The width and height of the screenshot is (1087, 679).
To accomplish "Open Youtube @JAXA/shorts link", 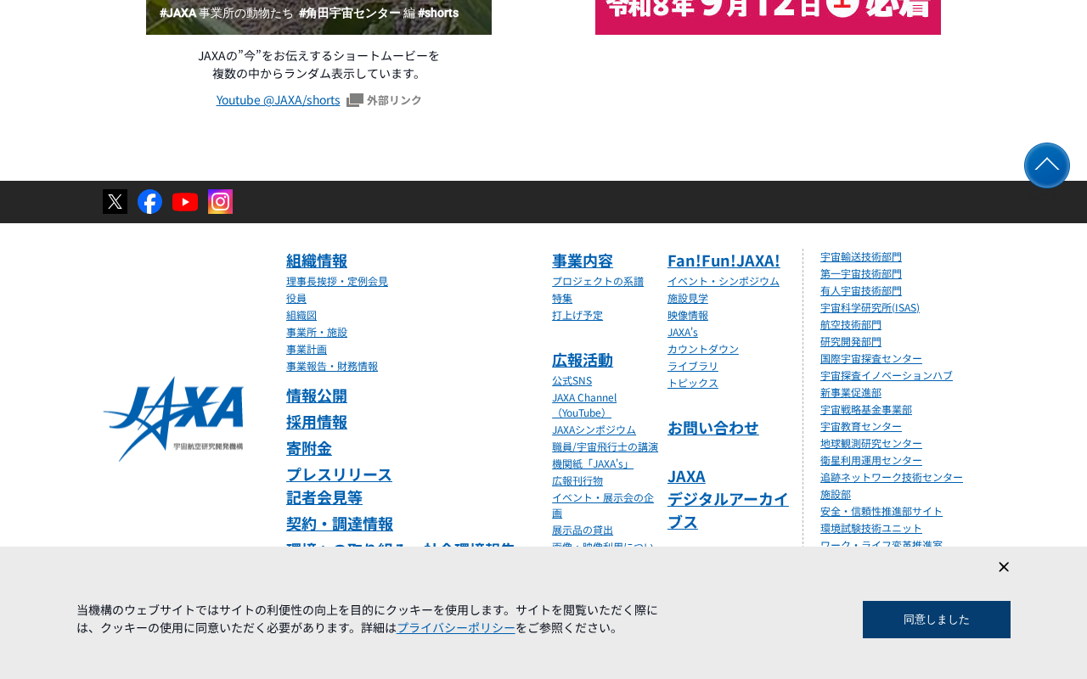I will click(x=279, y=100).
